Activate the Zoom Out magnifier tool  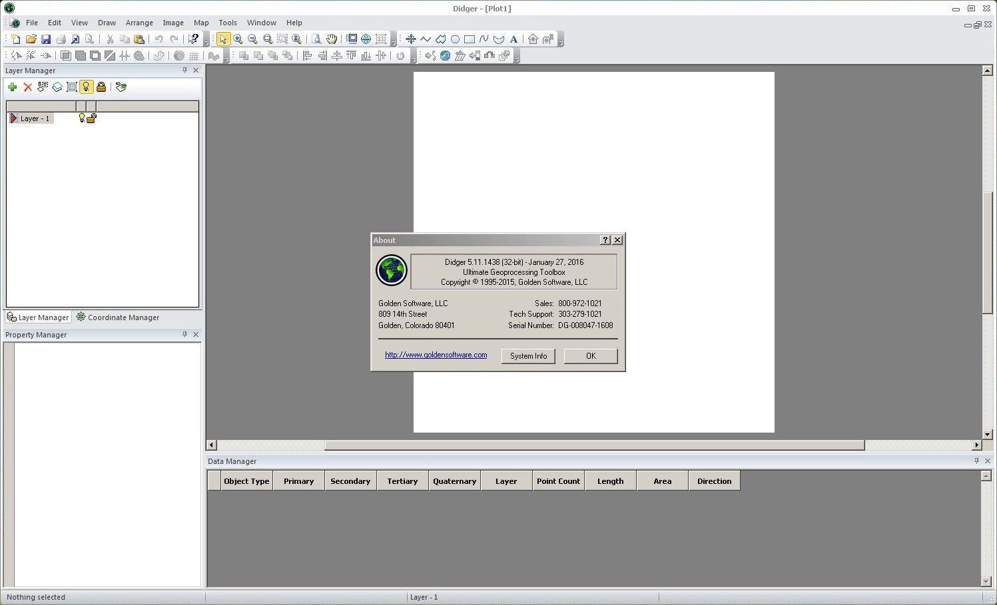(x=252, y=39)
